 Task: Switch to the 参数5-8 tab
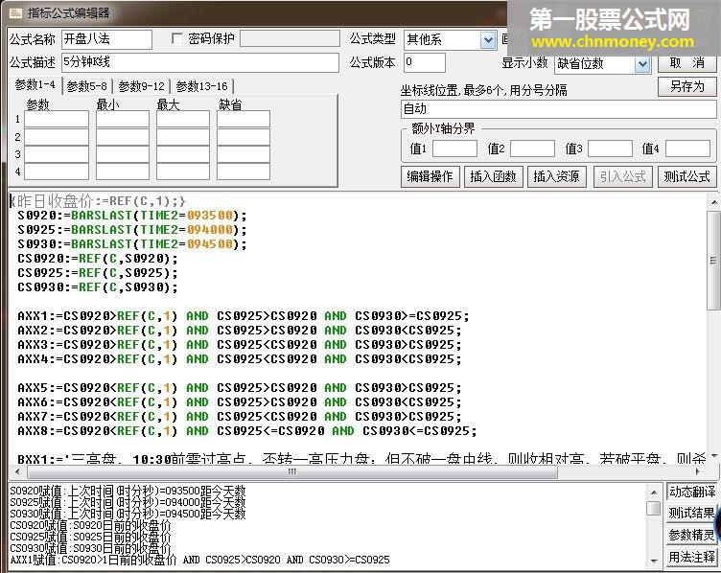click(87, 86)
